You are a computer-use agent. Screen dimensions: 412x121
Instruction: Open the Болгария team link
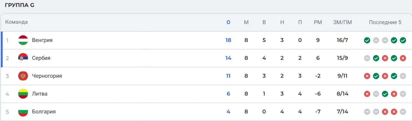44,112
